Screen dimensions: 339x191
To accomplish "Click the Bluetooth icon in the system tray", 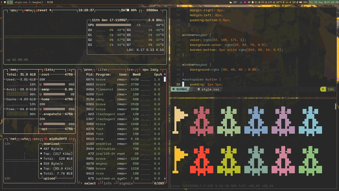I will (283, 2).
